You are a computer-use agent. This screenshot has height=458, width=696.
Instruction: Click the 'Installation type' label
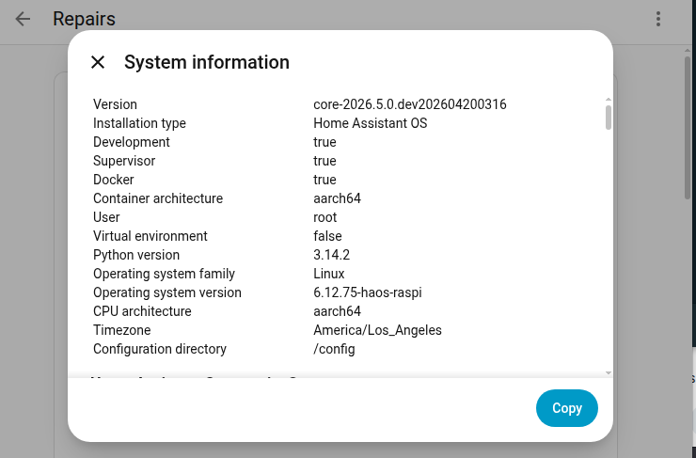point(139,123)
